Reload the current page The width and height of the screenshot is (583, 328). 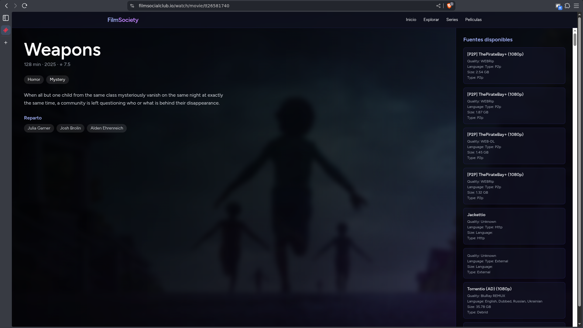point(25,6)
